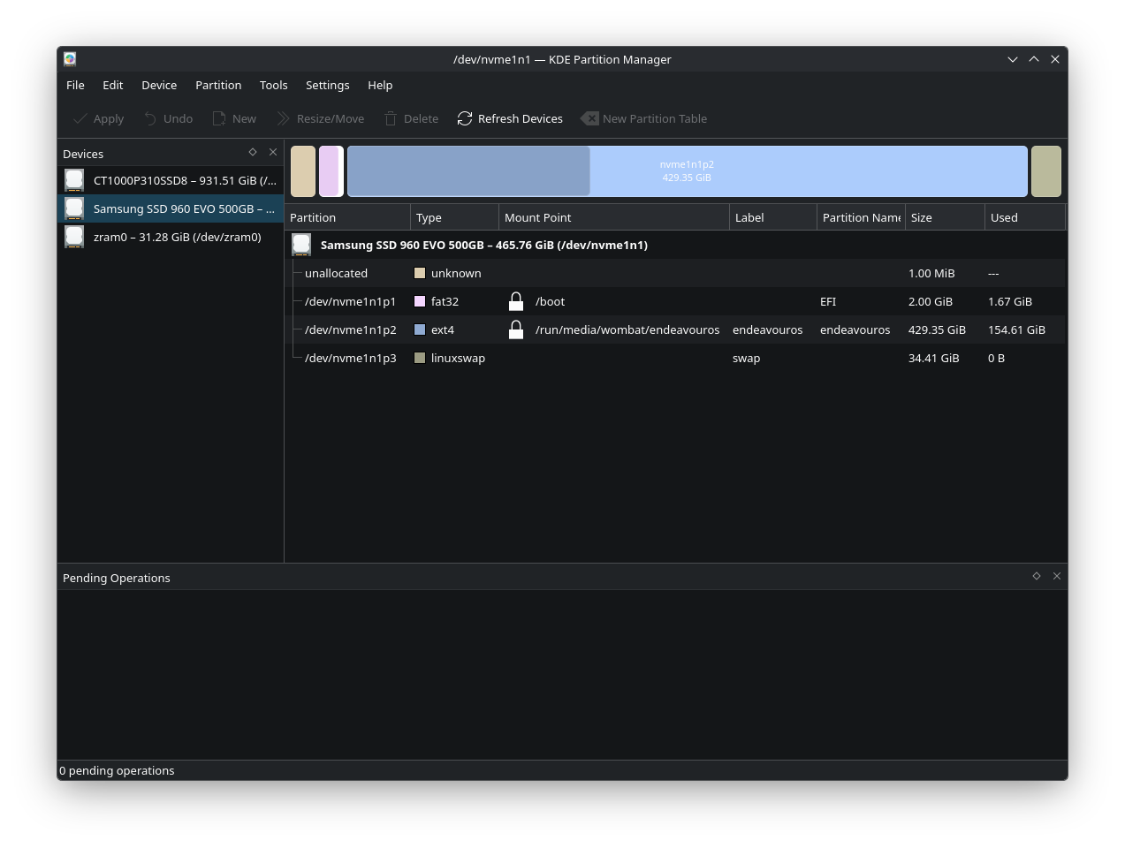Float the Devices panel with diamond icon
The width and height of the screenshot is (1125, 848).
(253, 152)
